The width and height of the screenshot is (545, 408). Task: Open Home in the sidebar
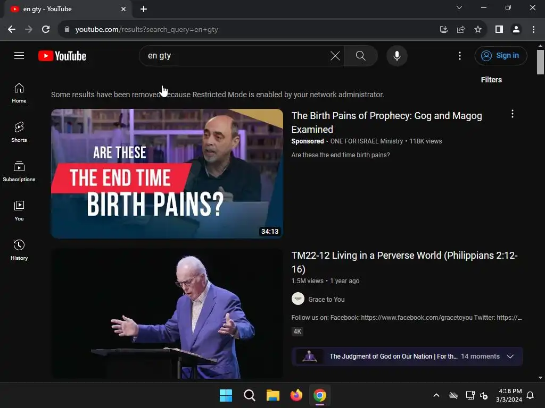pyautogui.click(x=19, y=93)
